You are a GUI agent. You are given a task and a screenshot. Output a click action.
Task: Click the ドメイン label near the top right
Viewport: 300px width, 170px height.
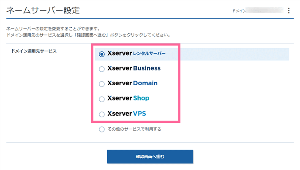coord(239,11)
